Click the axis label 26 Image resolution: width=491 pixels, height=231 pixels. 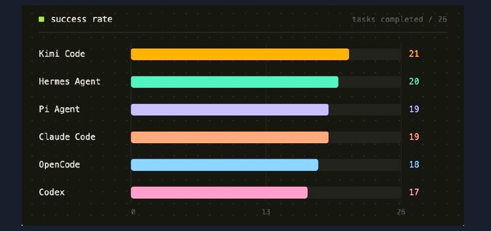(401, 212)
